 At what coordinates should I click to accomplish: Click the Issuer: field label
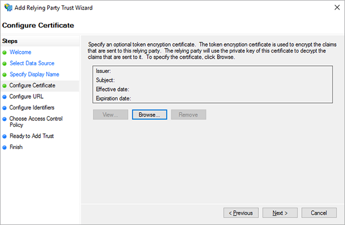[103, 71]
